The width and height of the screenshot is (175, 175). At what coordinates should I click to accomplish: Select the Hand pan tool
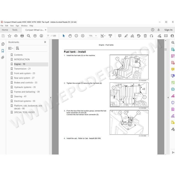pyautogui.click(x=70, y=36)
